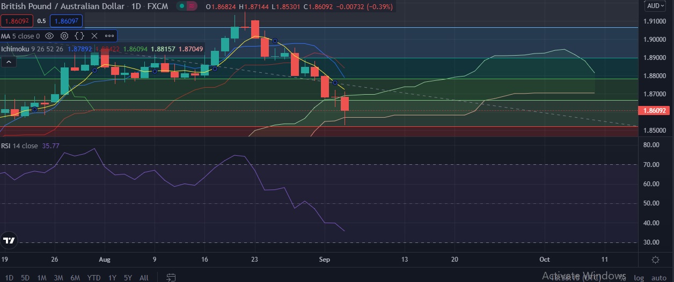Open more options for MA indicator
This screenshot has width=674, height=282.
point(109,36)
